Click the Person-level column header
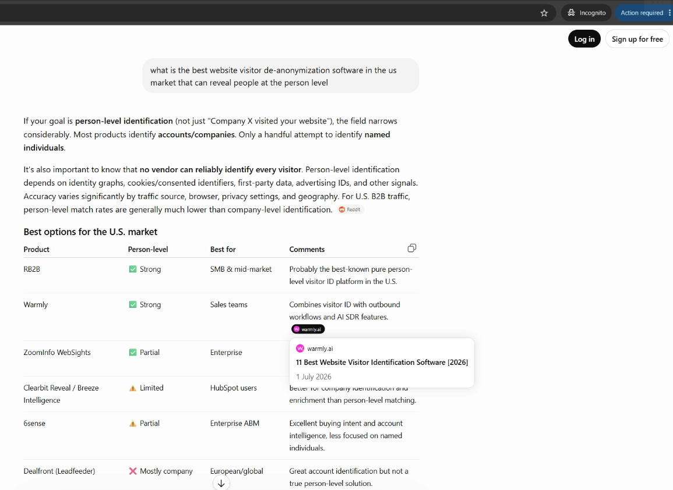 (147, 250)
